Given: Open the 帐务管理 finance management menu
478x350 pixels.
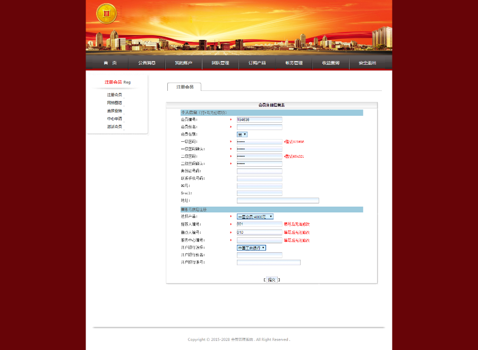Looking at the screenshot, I should coord(294,63).
